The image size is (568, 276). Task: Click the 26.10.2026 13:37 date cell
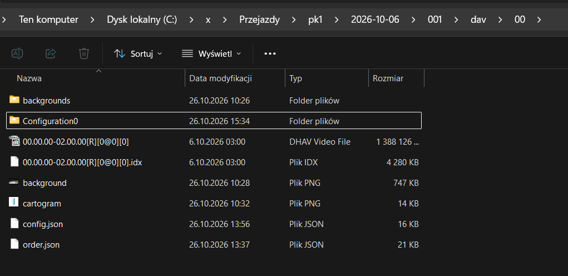pyautogui.click(x=220, y=245)
